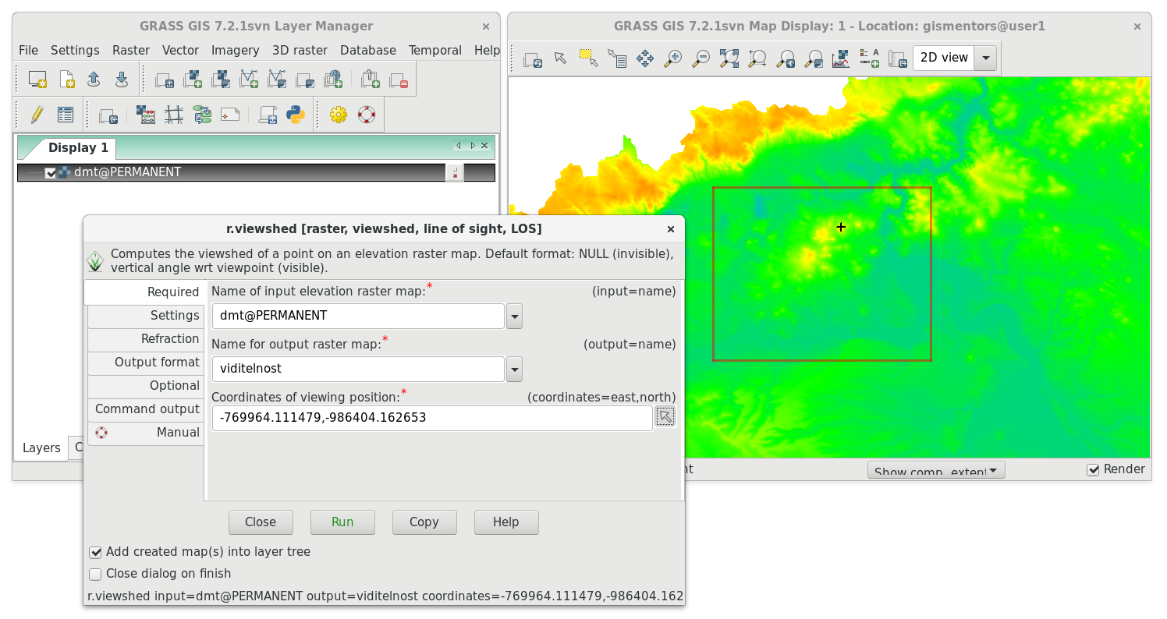Click the Copy button
1167x619 pixels.
point(424,522)
